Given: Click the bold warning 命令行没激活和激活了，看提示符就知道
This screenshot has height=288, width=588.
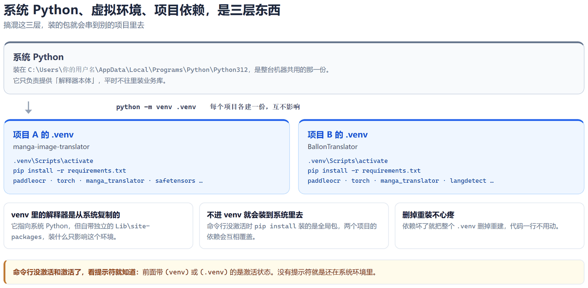Looking at the screenshot, I should pos(76,272).
